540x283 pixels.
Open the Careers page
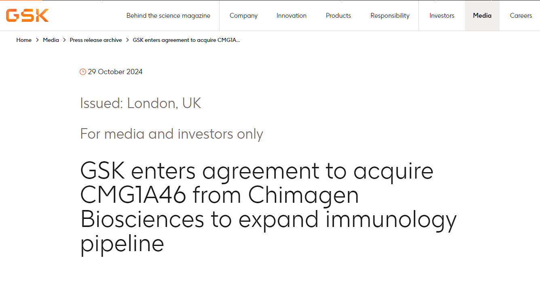click(521, 16)
